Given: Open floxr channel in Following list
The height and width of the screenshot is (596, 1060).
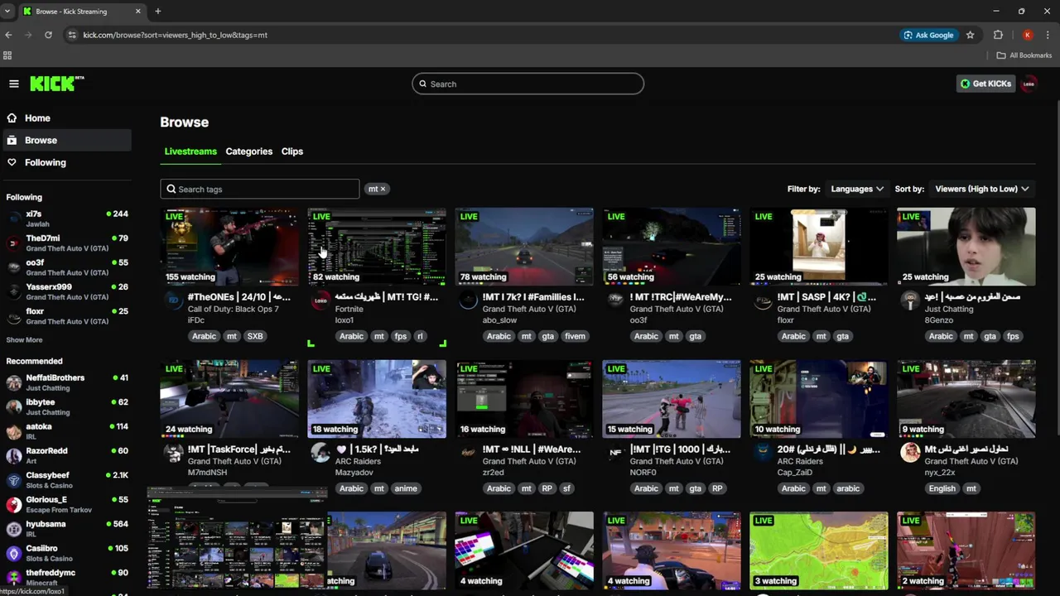Looking at the screenshot, I should (66, 316).
